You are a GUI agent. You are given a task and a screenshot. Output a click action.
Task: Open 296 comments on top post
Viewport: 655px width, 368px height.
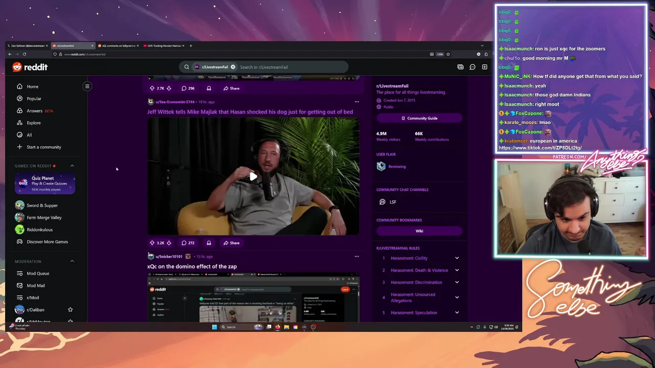(188, 88)
